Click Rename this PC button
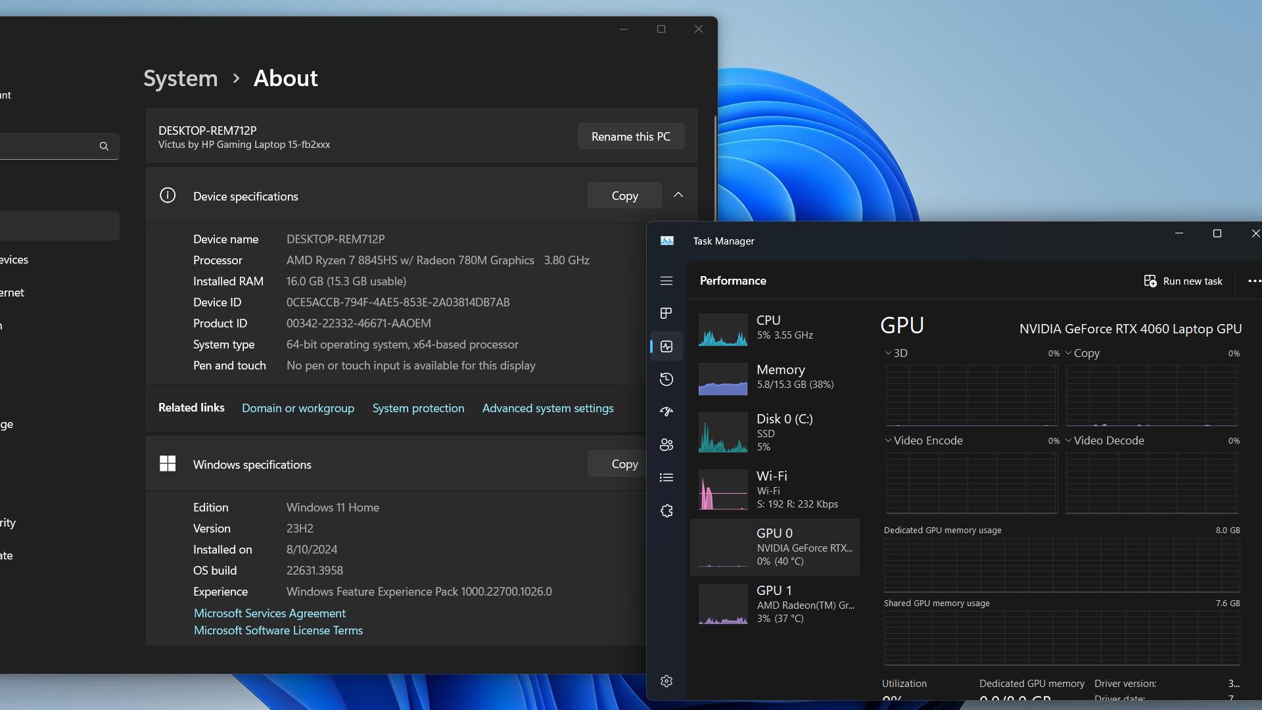The width and height of the screenshot is (1262, 710). tap(631, 136)
